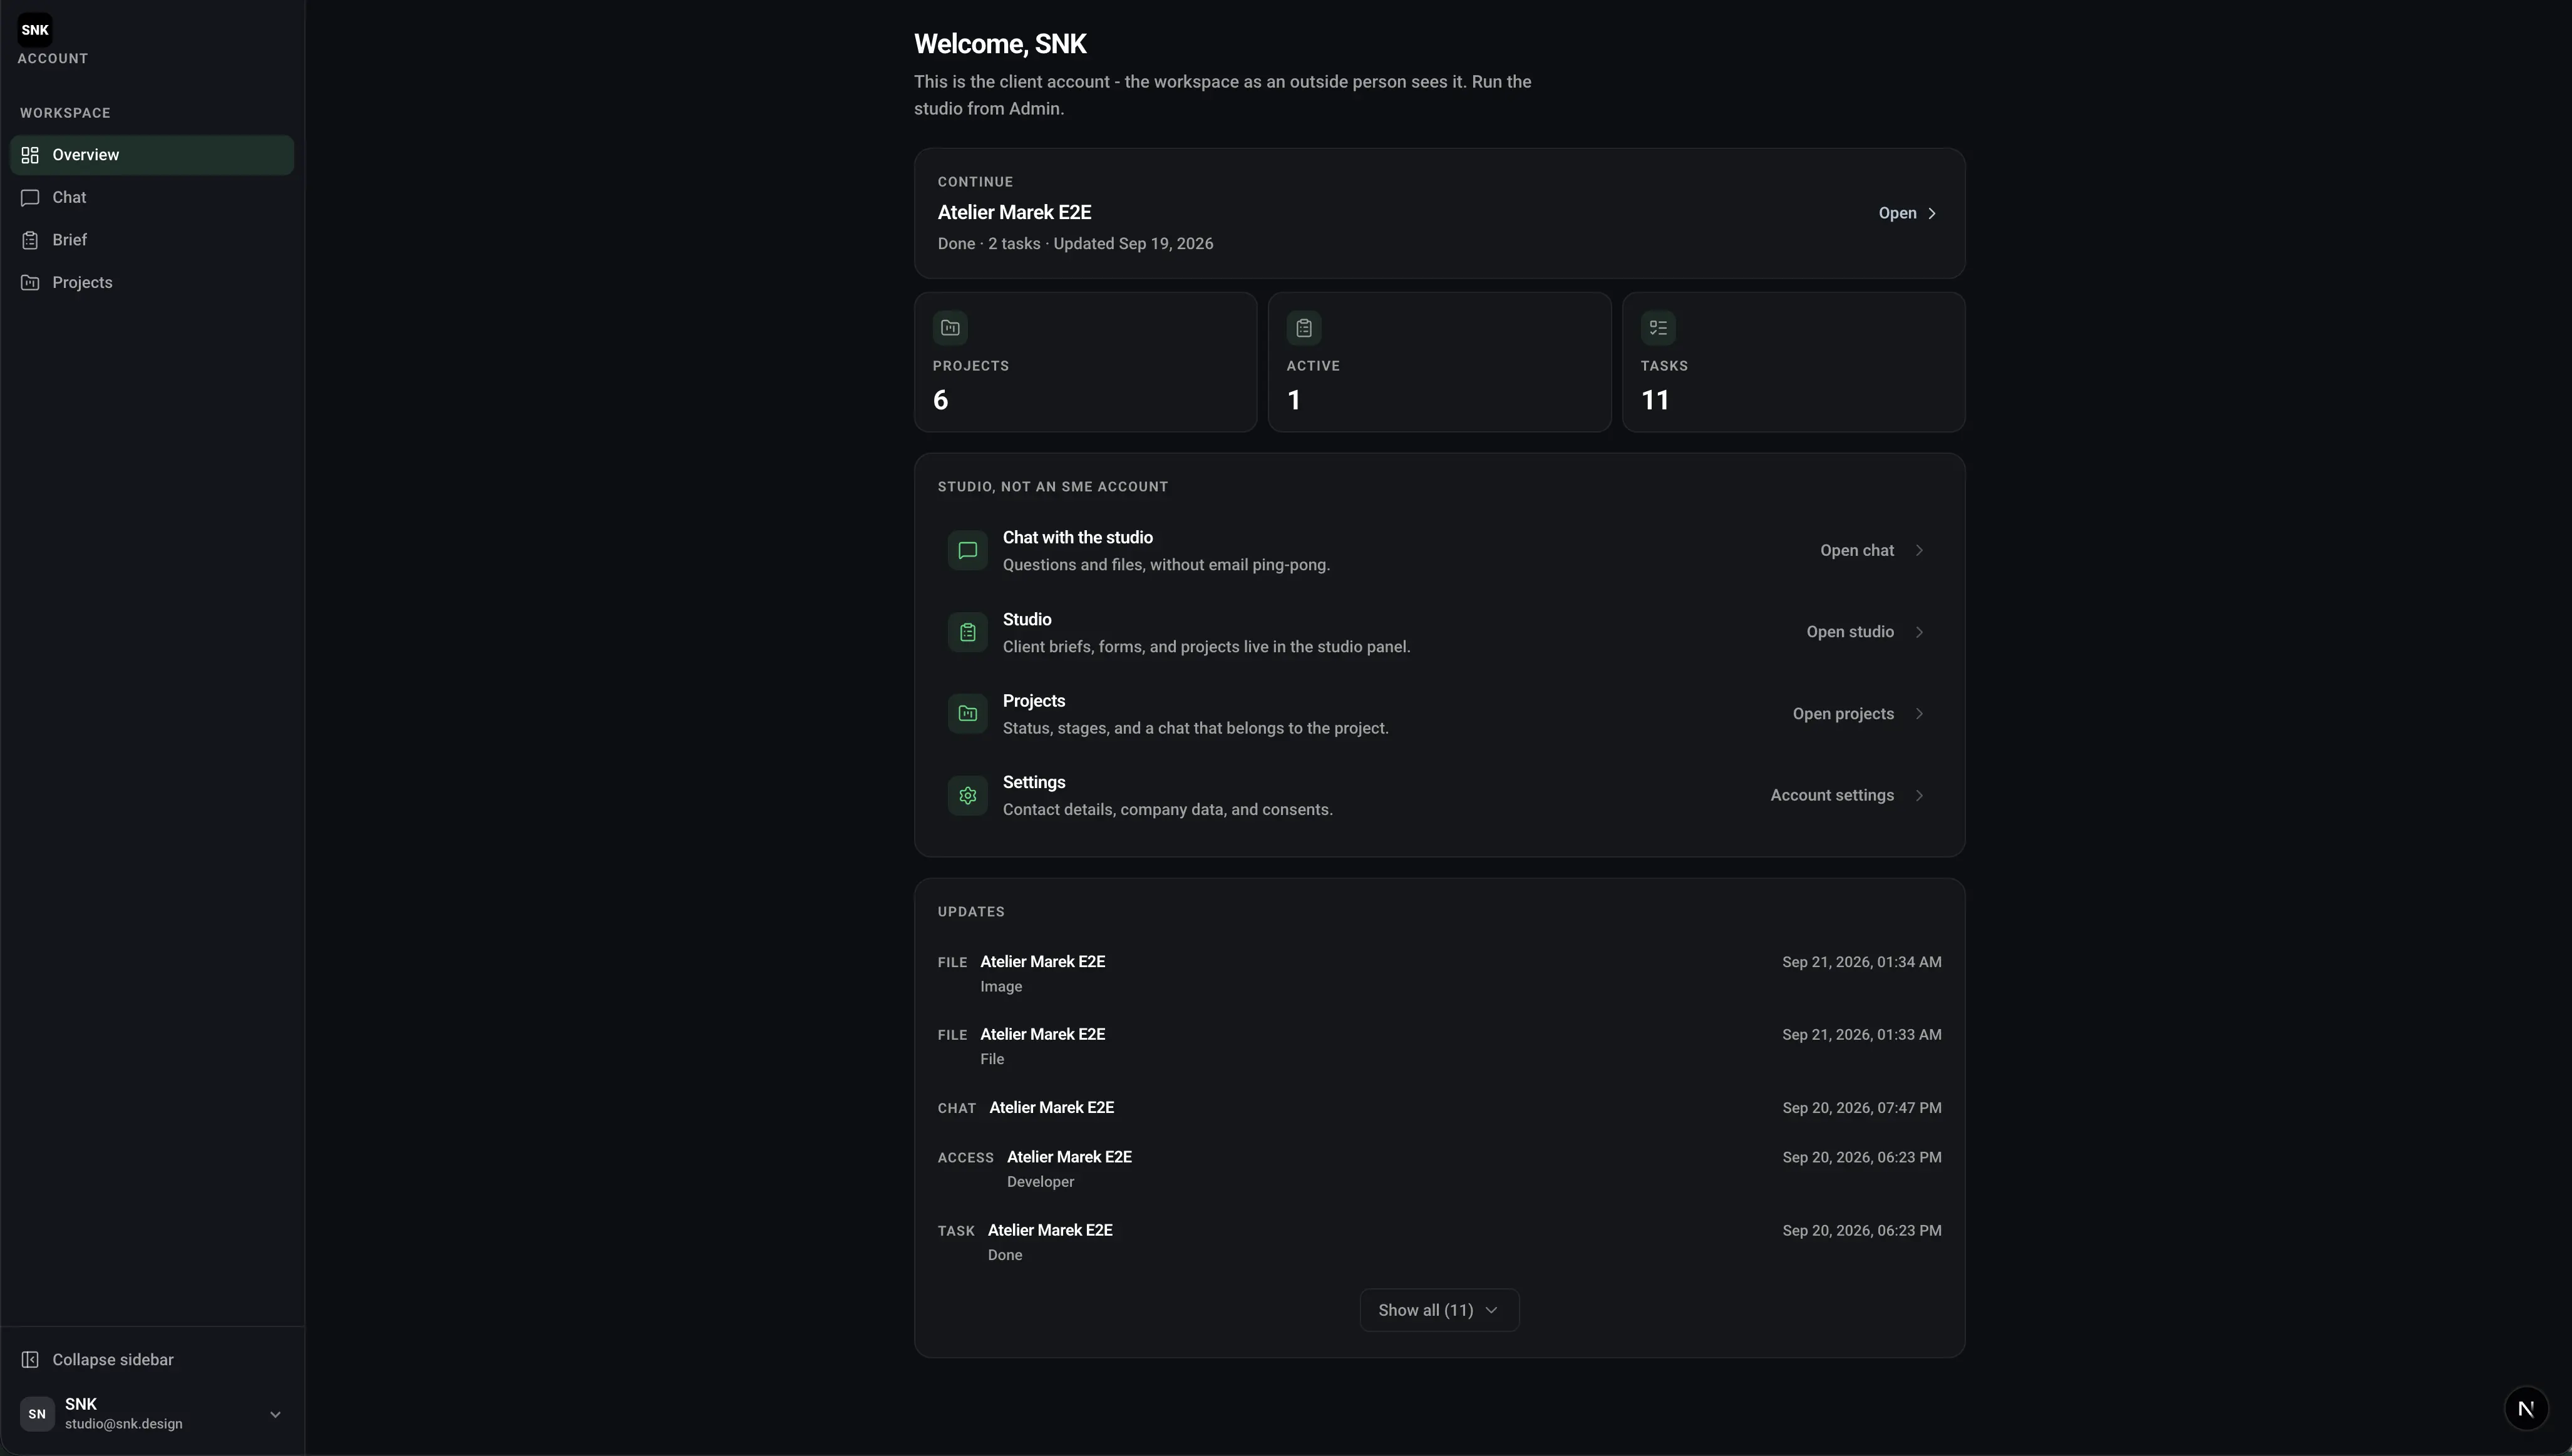
Task: Click the Studio row heading
Action: [1026, 620]
